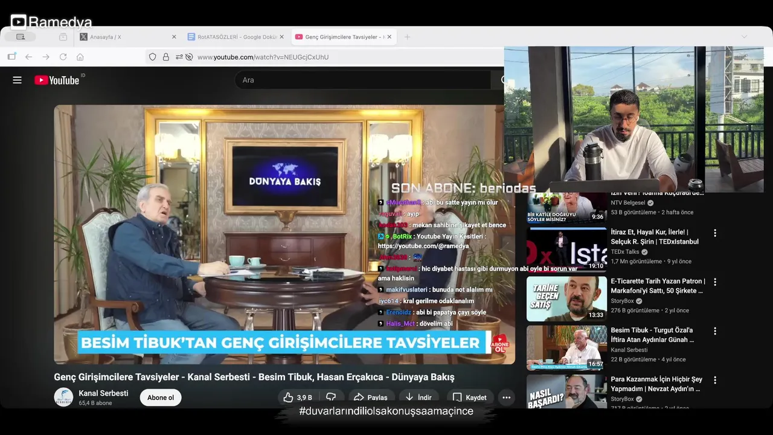Select the Genç Girişimcilere Tavsiyeler tab
This screenshot has height=435, width=773.
point(344,37)
